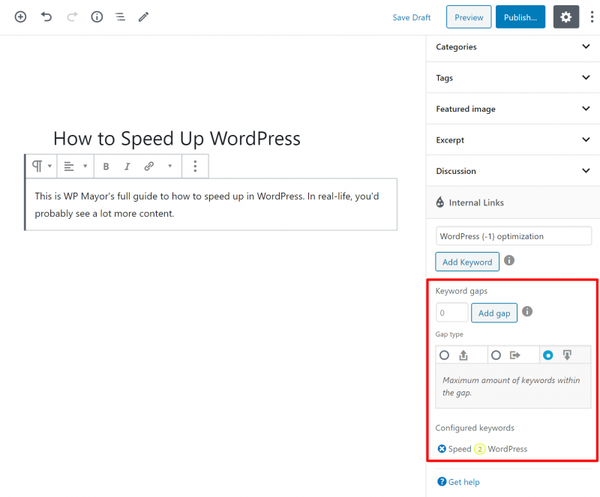This screenshot has height=497, width=600.
Task: Focus the keyword input field
Action: [514, 236]
